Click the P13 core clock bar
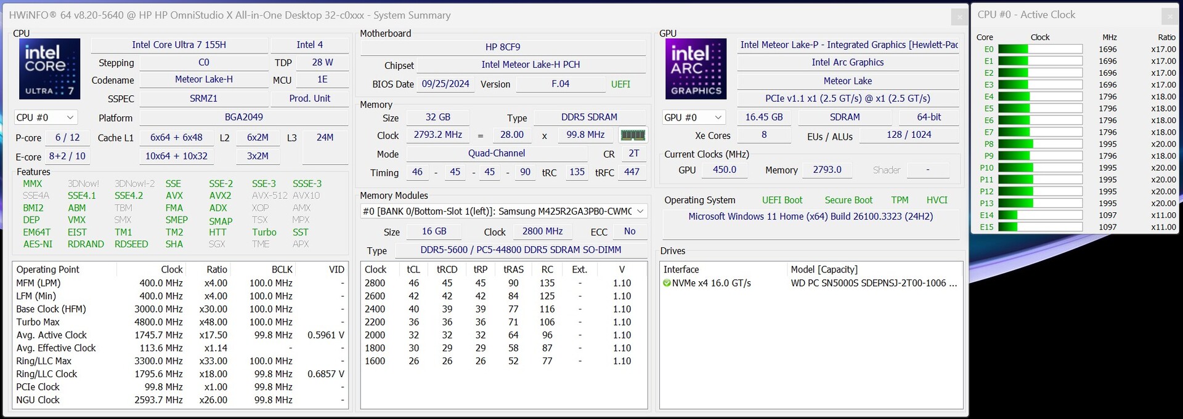The width and height of the screenshot is (1183, 419). pos(1040,203)
